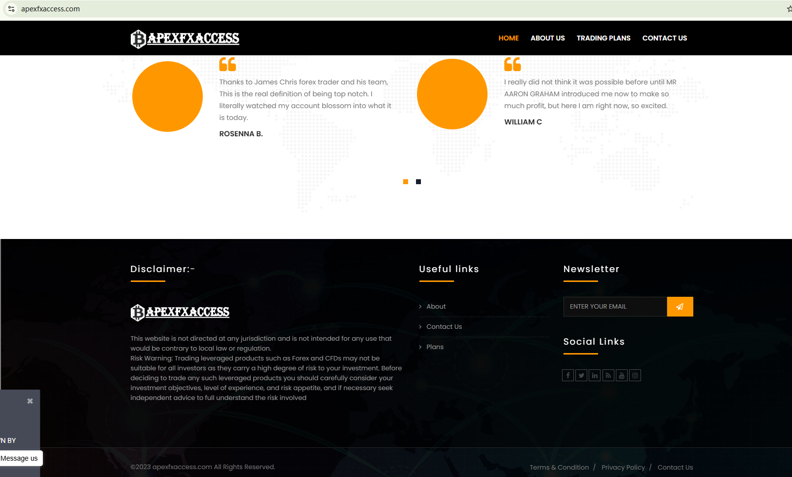Open Contact Us under Useful links
This screenshot has width=792, height=477.
[x=444, y=327]
